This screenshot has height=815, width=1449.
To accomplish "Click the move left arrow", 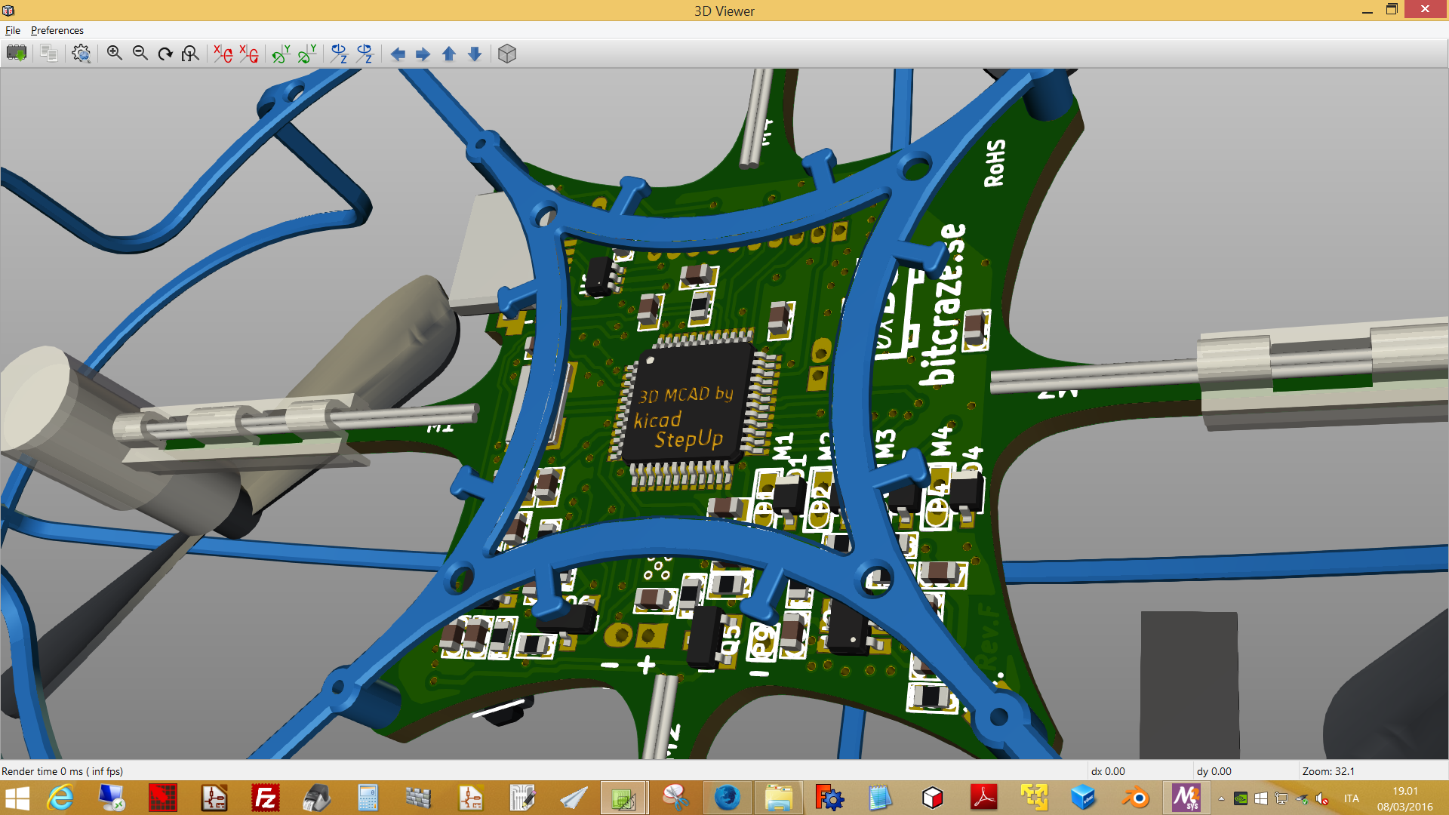I will tap(398, 54).
